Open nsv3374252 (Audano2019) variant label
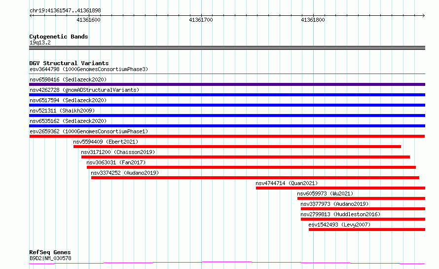 pos(125,173)
